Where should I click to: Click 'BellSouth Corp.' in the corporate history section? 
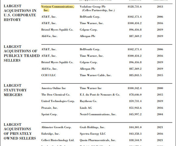coord(90,17)
